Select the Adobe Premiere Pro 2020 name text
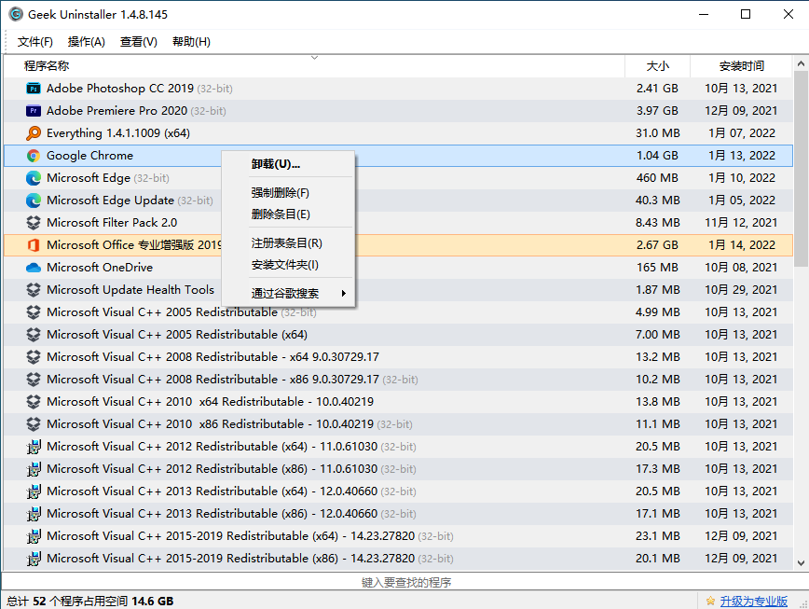The width and height of the screenshot is (809, 609). (x=117, y=111)
